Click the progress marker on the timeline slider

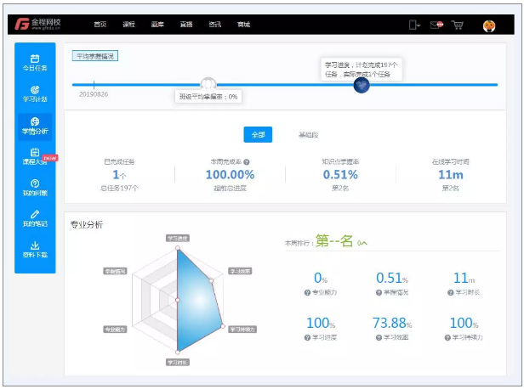click(362, 84)
